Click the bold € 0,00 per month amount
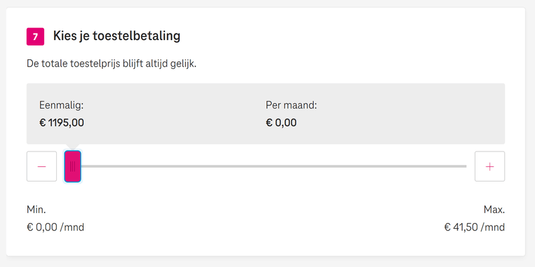The width and height of the screenshot is (535, 267). (282, 122)
